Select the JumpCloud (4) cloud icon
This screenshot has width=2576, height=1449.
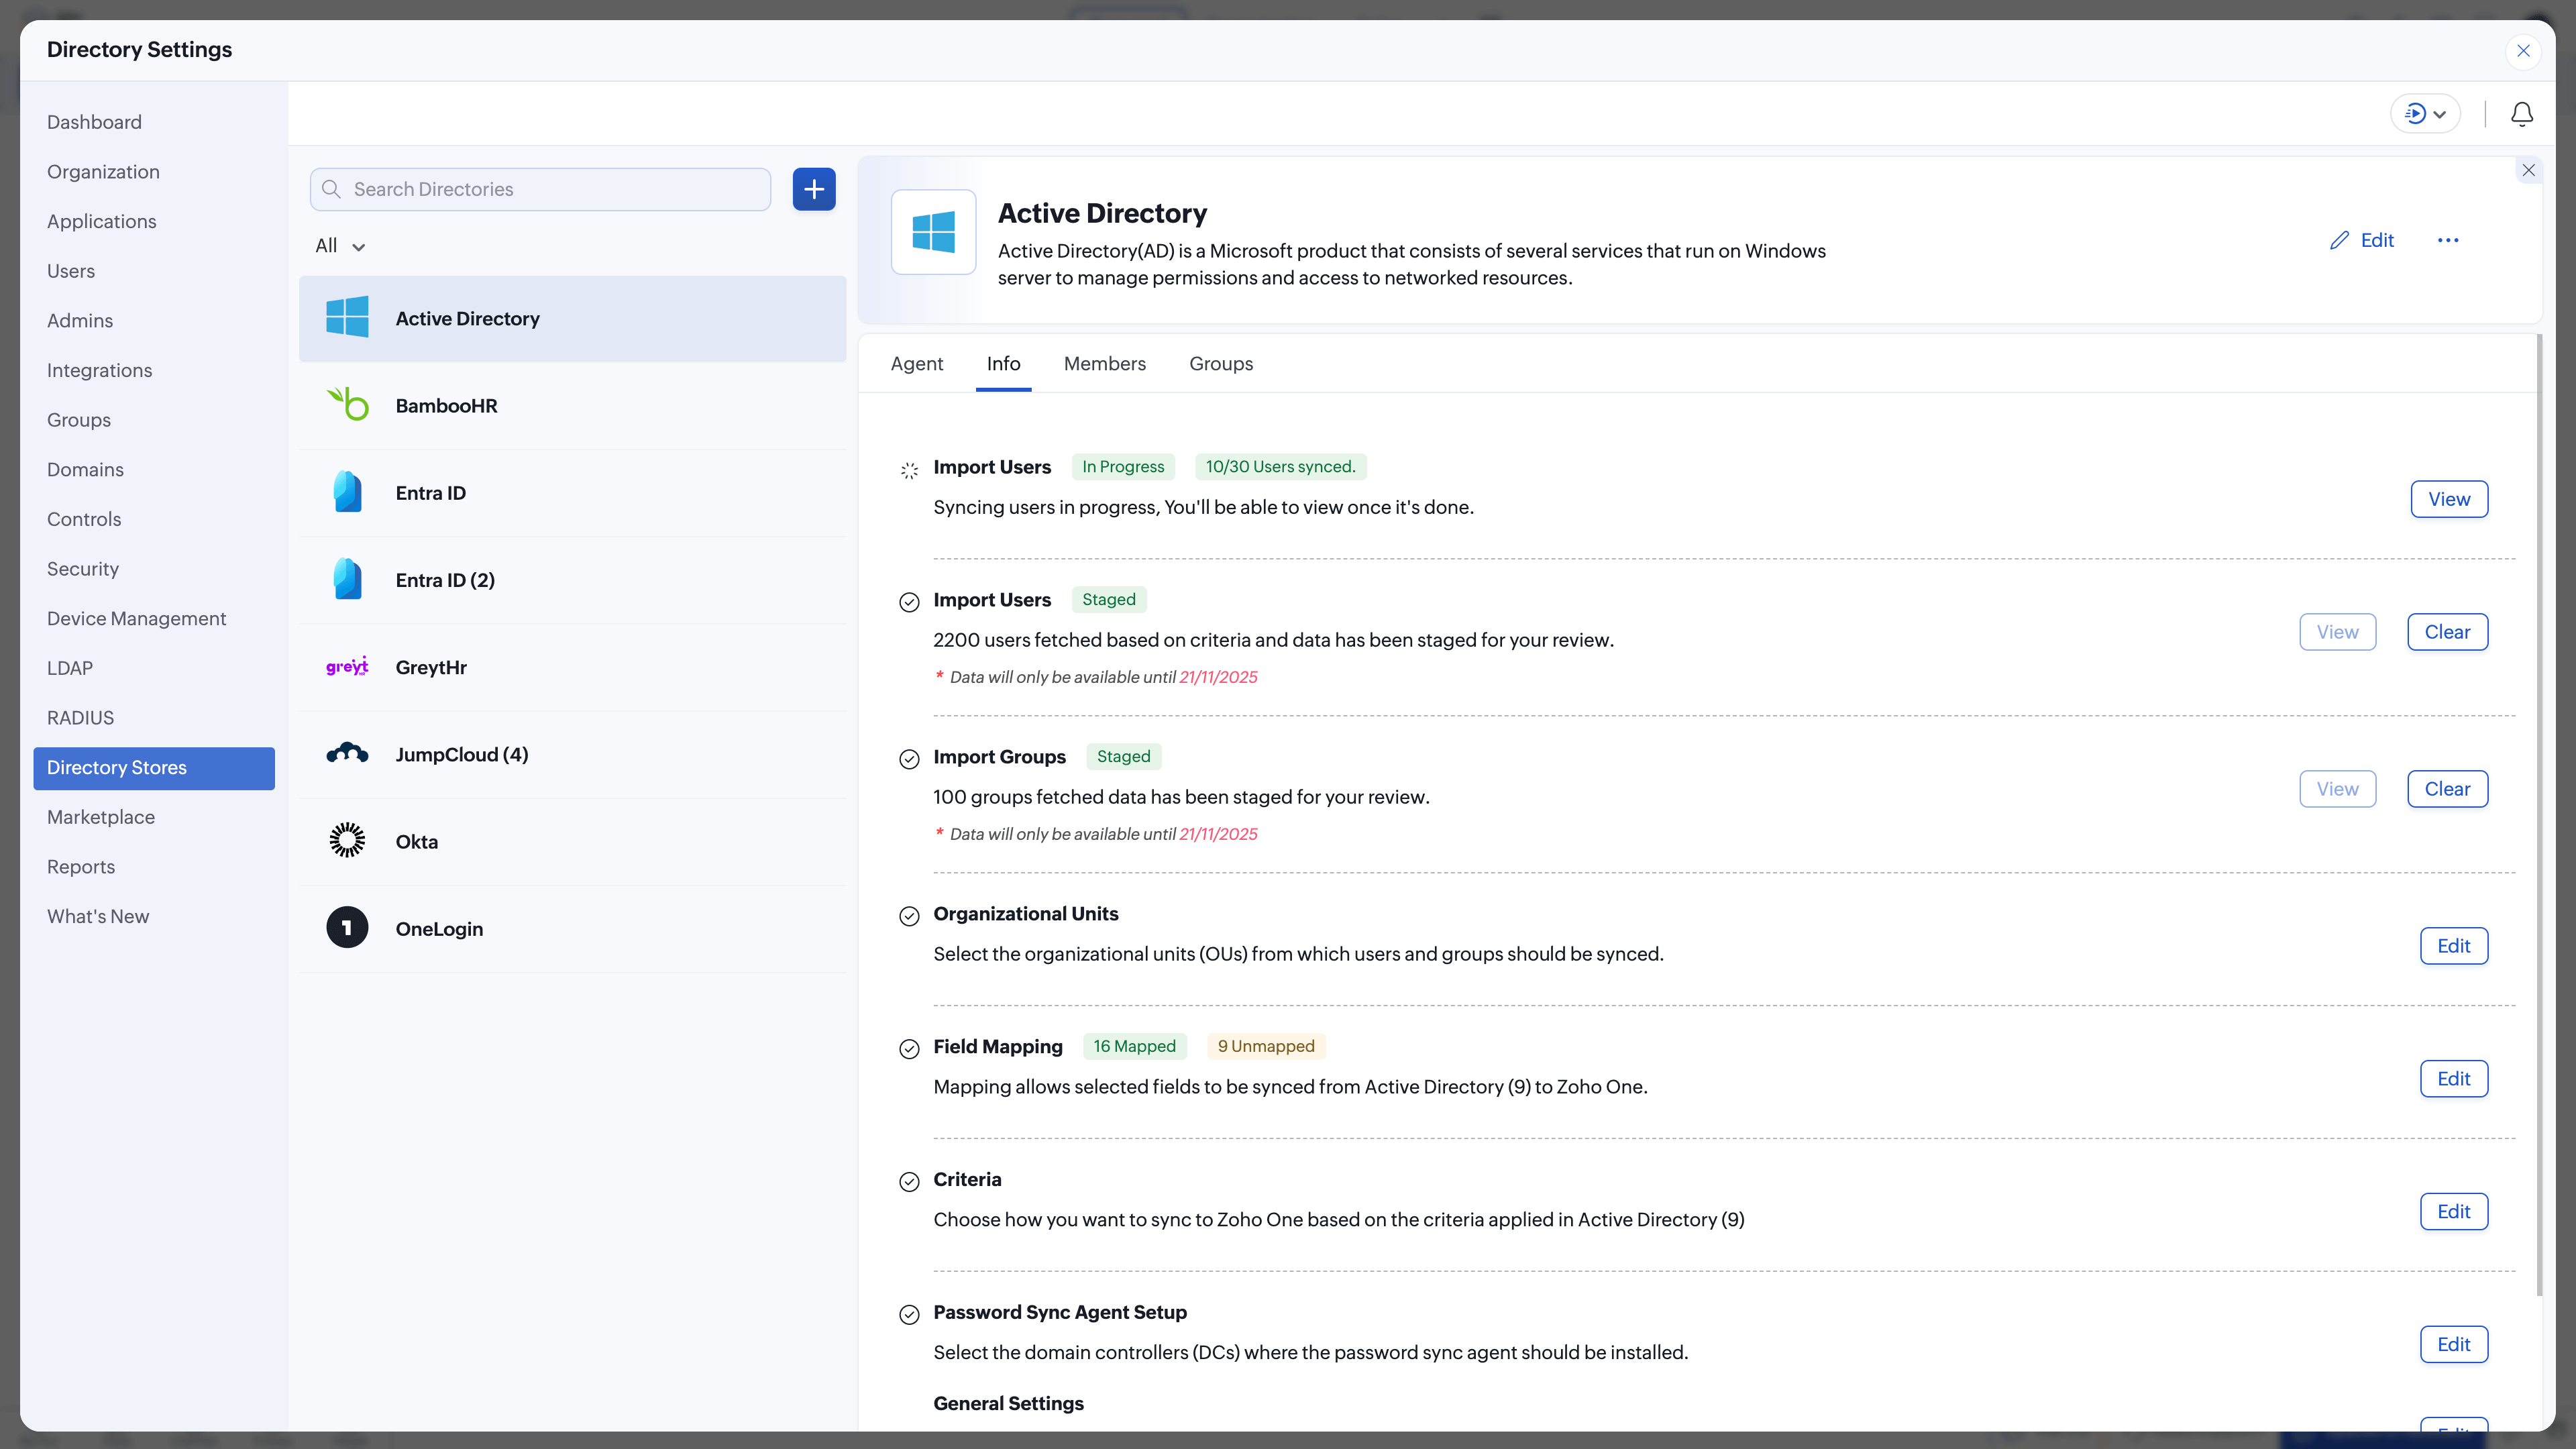[x=347, y=754]
